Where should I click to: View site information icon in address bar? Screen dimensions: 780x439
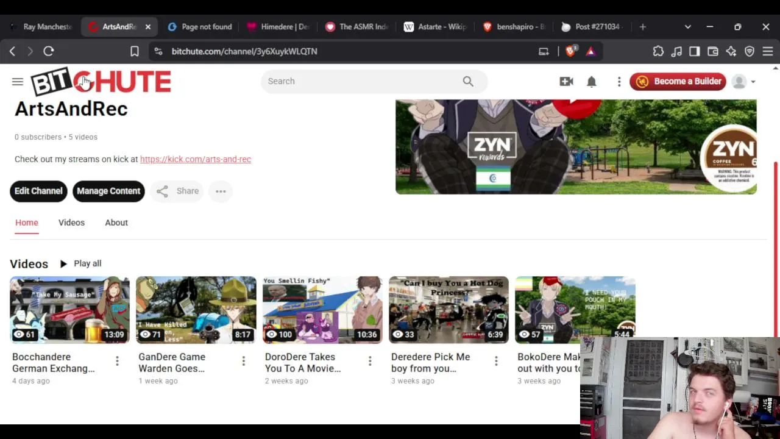(158, 51)
